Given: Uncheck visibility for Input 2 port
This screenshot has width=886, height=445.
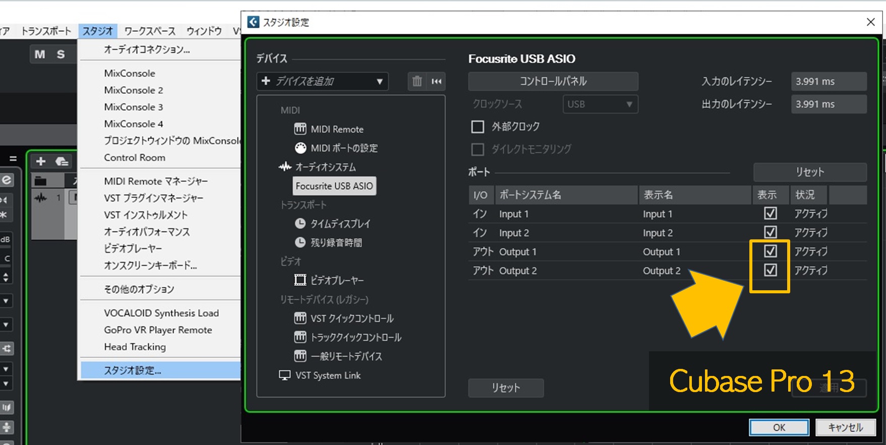Looking at the screenshot, I should pos(770,232).
